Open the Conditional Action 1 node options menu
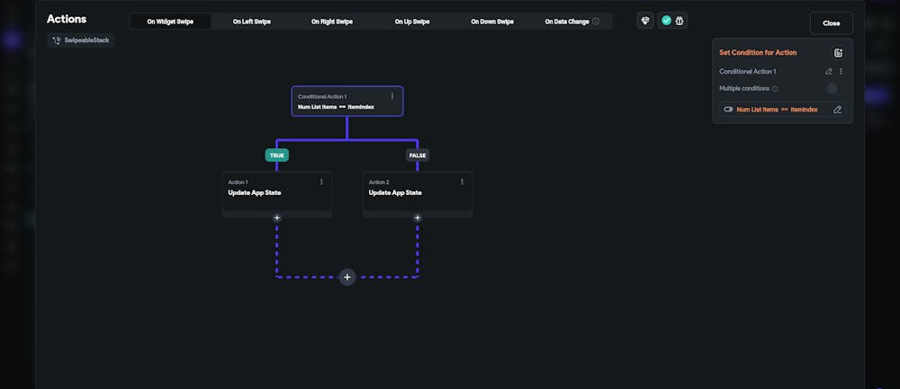The height and width of the screenshot is (389, 900). [391, 96]
